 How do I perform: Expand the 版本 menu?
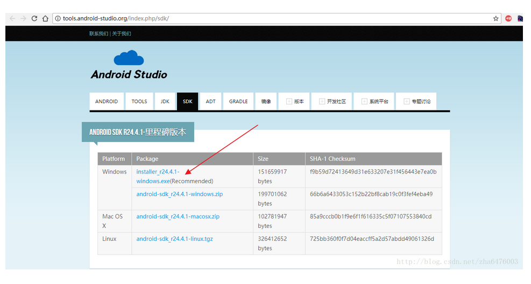tap(294, 101)
